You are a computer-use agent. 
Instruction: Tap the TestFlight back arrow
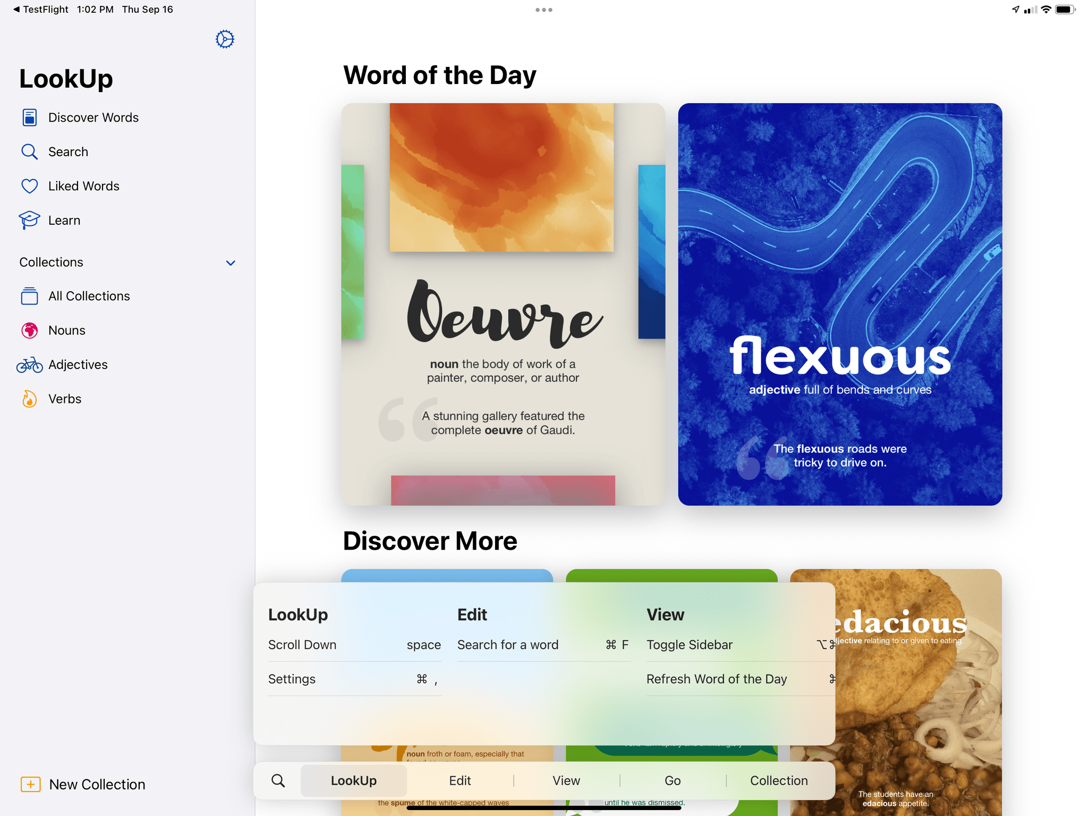click(x=16, y=9)
